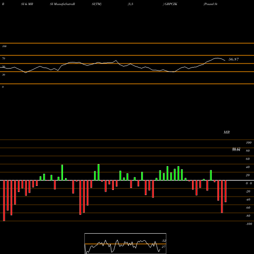Click the -60 label on MR scale
The image size is (254, 254).
pos(248,208)
